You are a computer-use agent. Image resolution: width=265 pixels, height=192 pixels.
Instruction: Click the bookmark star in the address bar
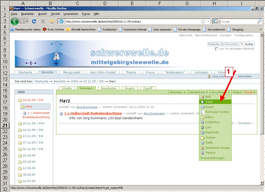point(203,21)
